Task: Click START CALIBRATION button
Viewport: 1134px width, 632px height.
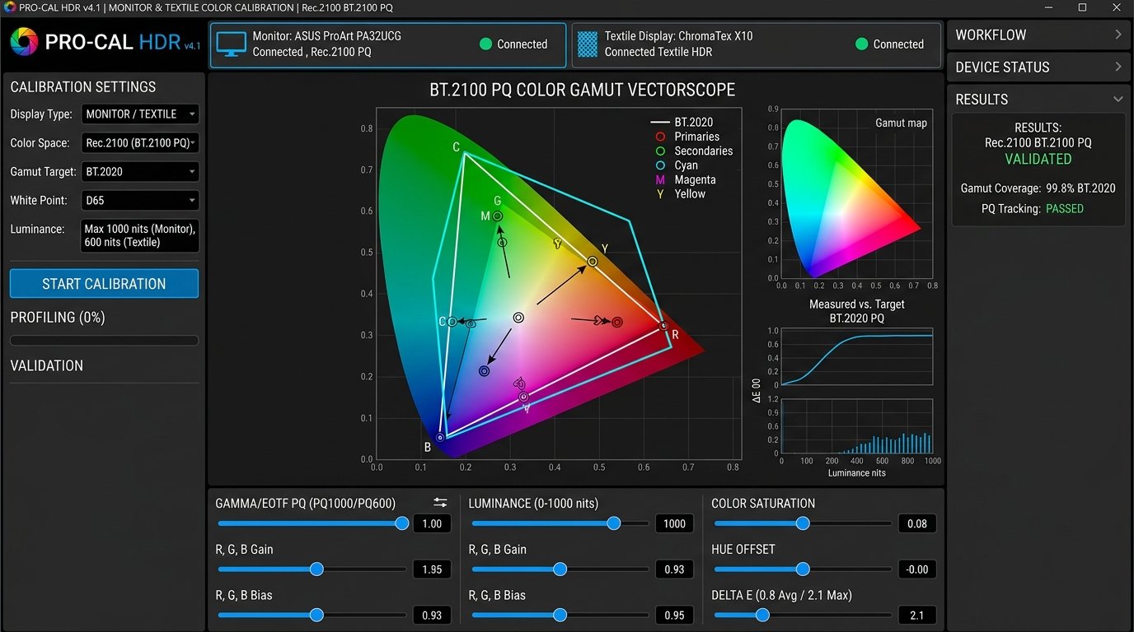Action: coord(104,284)
